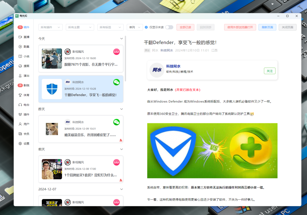Screen dimensions: 307x215
Task: Click the security software comparison image
Action: pos(212,151)
